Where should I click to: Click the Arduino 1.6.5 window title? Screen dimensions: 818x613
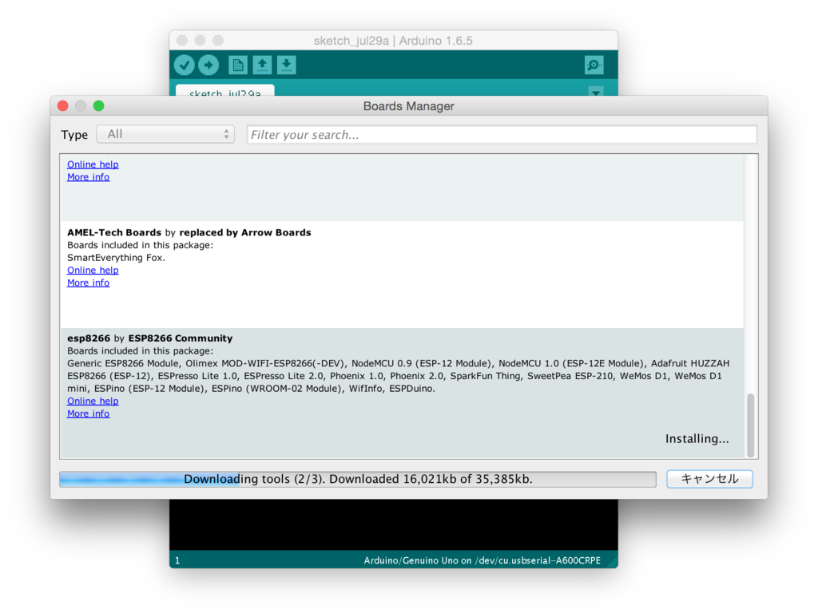click(393, 41)
